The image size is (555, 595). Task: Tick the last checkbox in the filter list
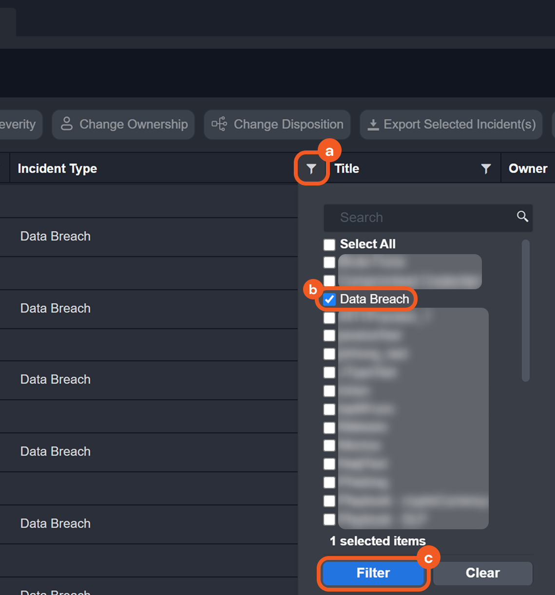(329, 520)
